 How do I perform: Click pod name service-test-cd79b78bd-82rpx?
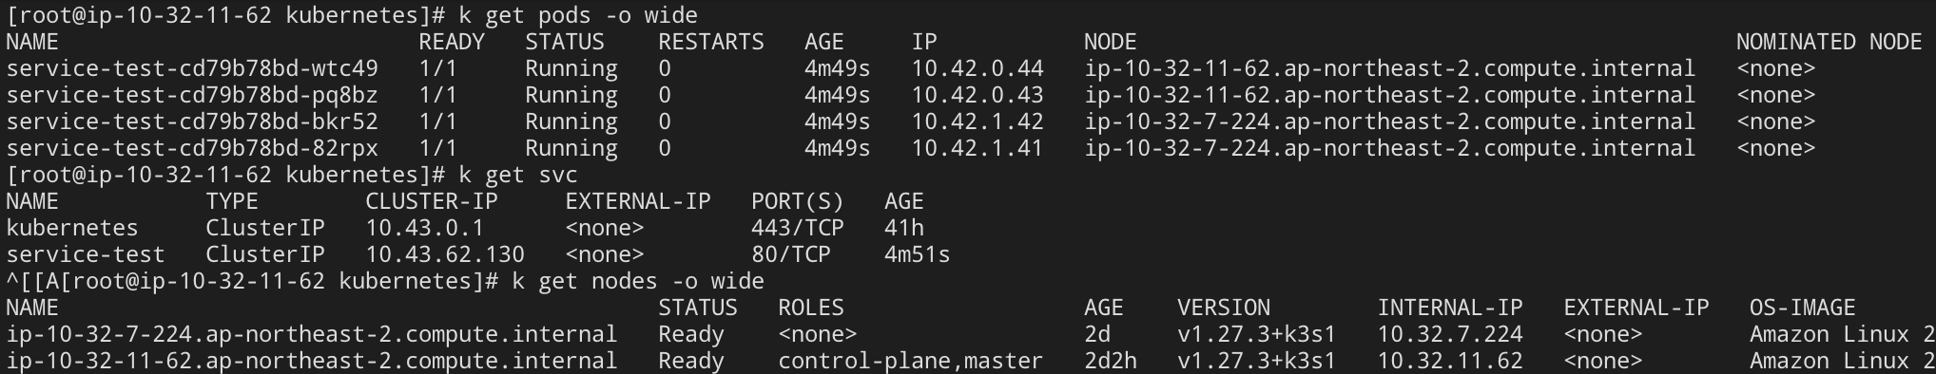pos(192,148)
